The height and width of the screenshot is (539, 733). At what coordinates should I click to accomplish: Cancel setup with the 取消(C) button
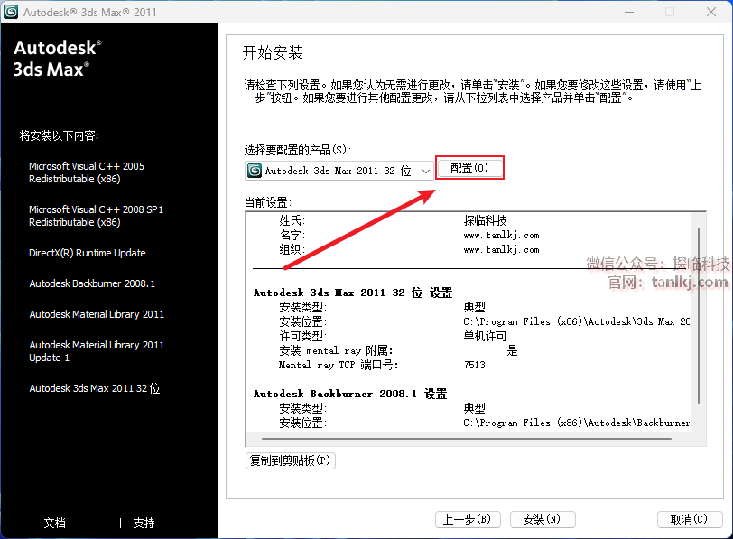[690, 519]
